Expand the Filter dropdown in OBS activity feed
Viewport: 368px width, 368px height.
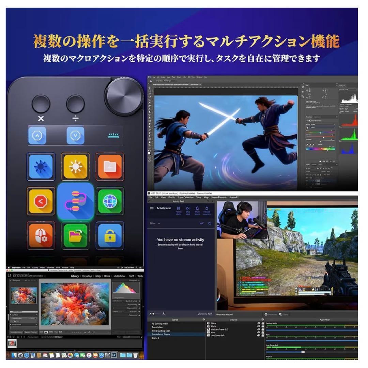pyautogui.click(x=155, y=224)
